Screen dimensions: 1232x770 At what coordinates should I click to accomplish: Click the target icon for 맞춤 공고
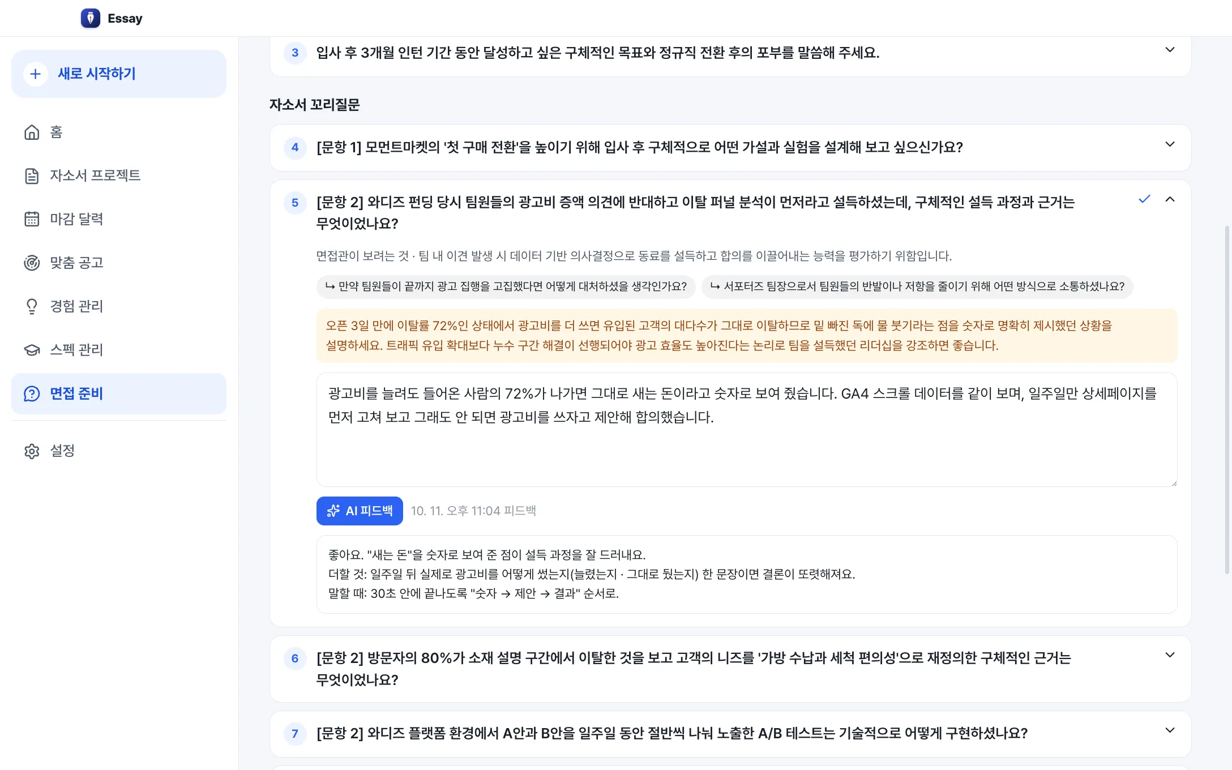click(32, 263)
